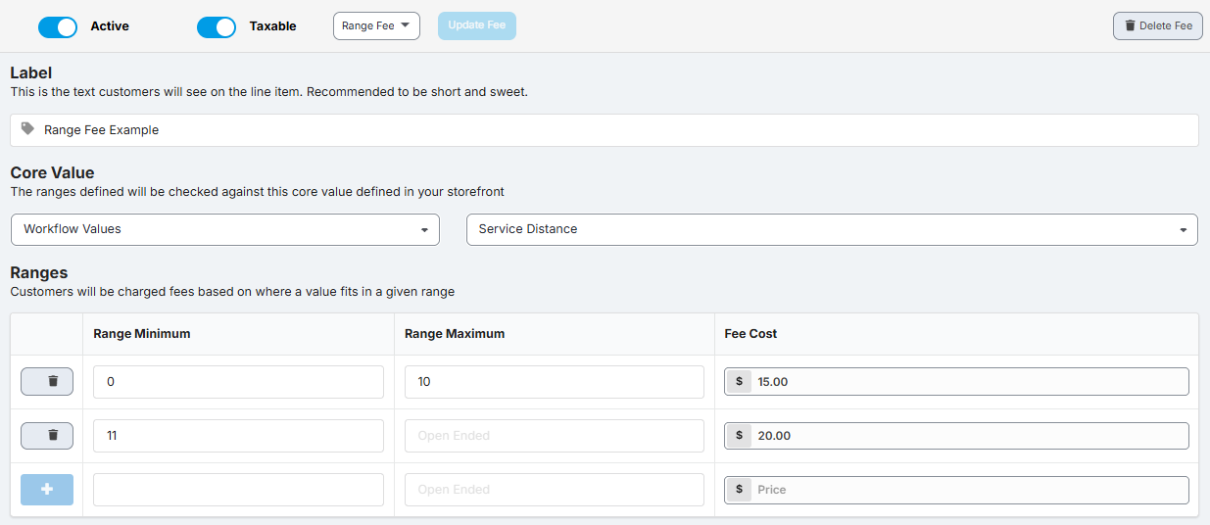Toggle the Active switch off
1210x525 pixels.
coord(58,27)
